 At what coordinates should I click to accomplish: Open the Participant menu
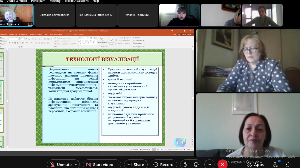click(38, 1)
